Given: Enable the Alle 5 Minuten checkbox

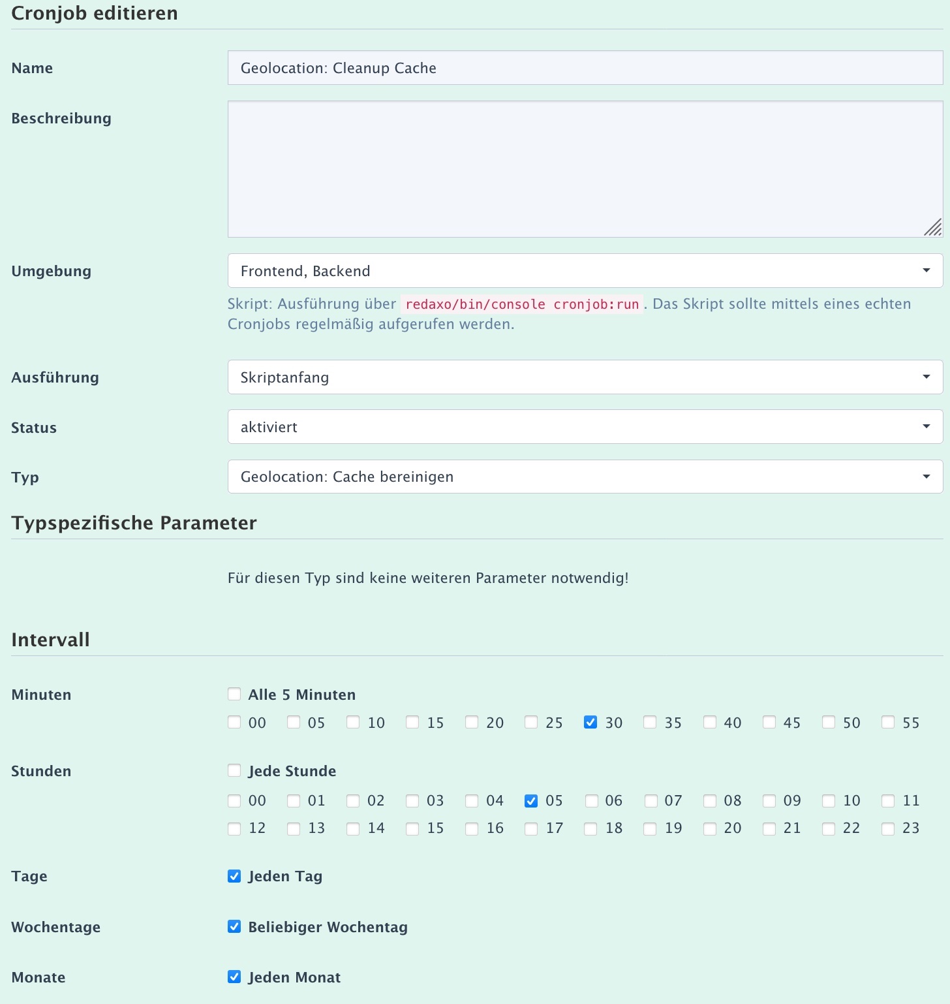Looking at the screenshot, I should tap(234, 694).
